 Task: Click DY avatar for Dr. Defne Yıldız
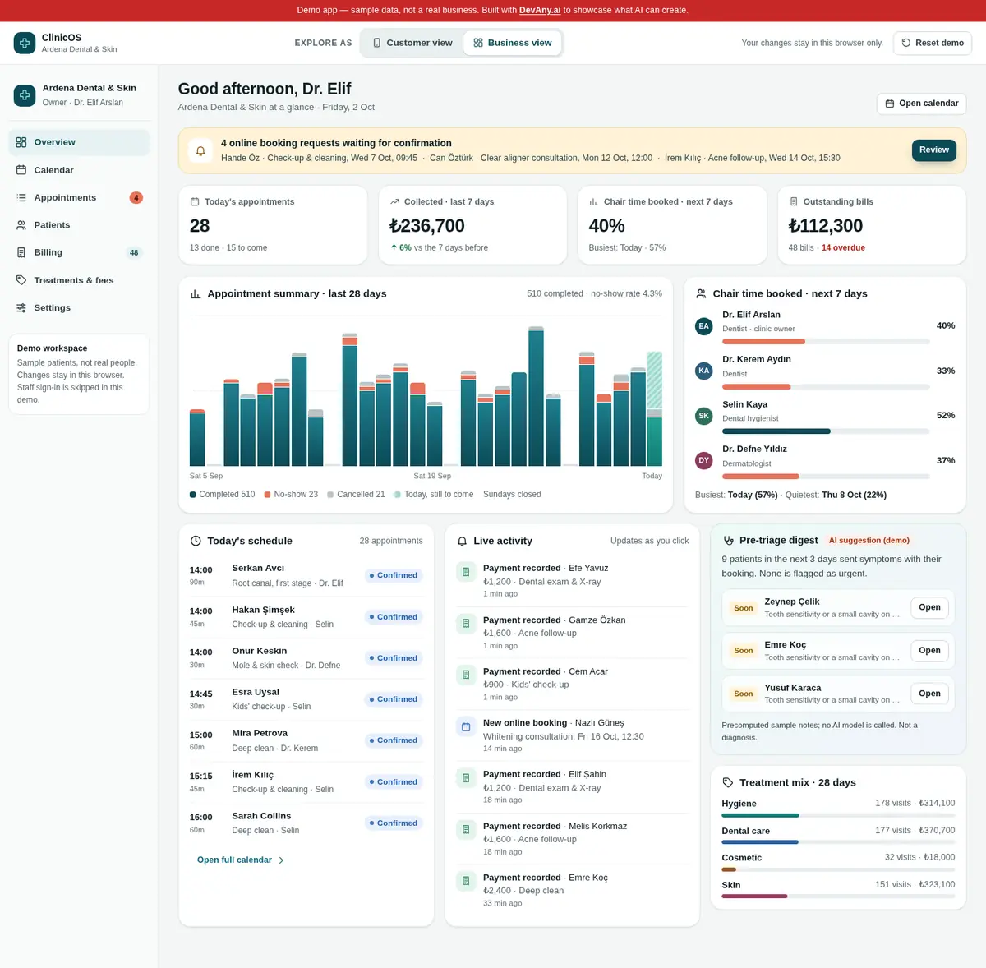[704, 460]
